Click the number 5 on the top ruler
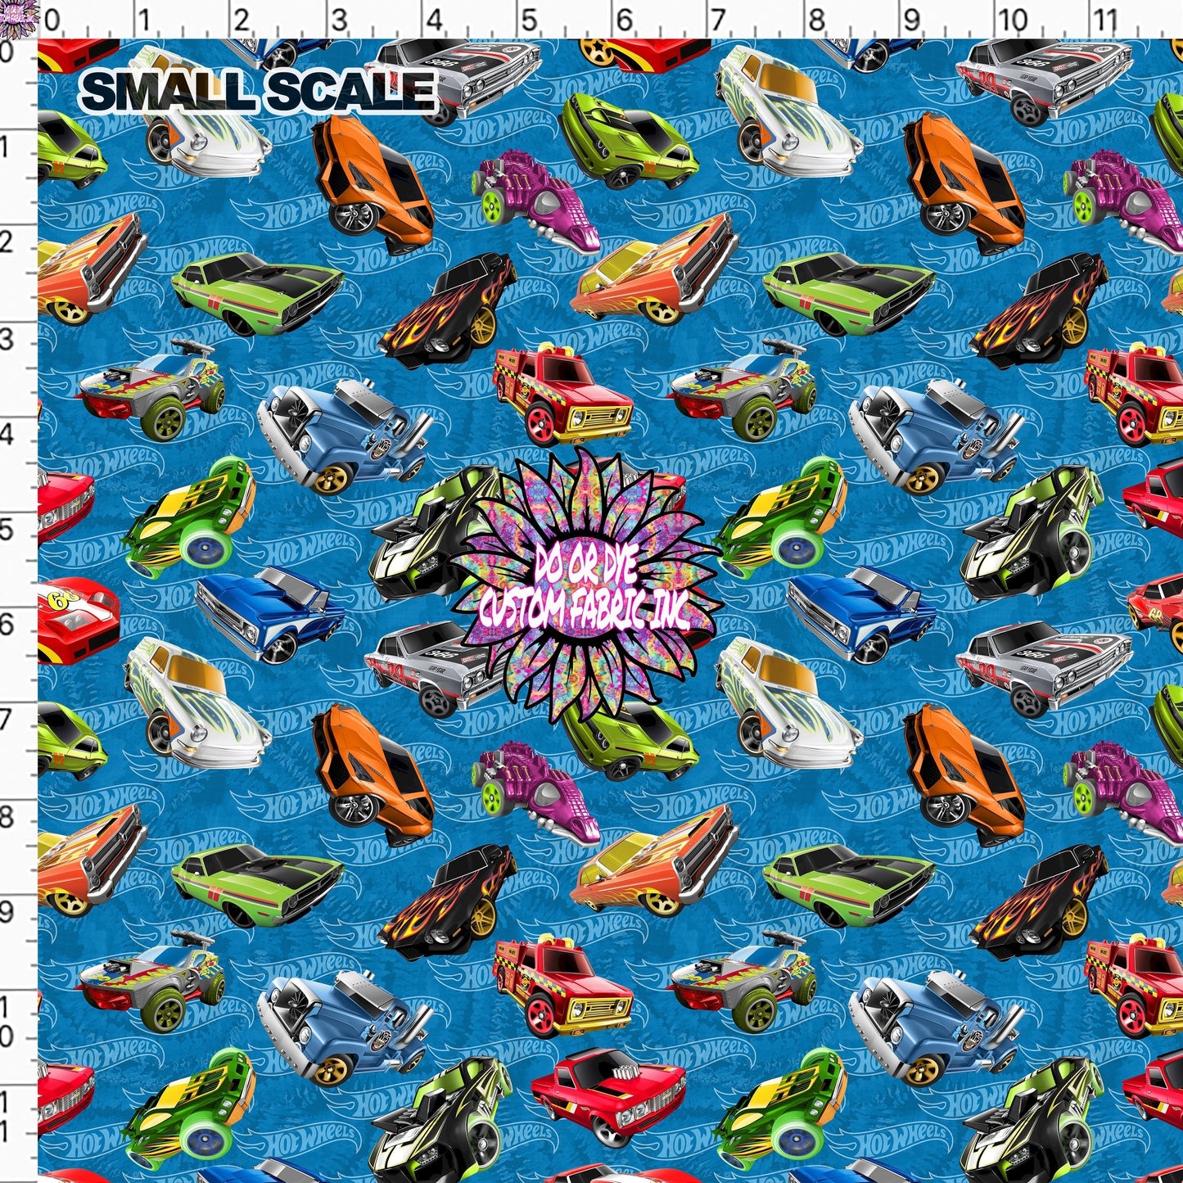The height and width of the screenshot is (1183, 1183). [529, 20]
